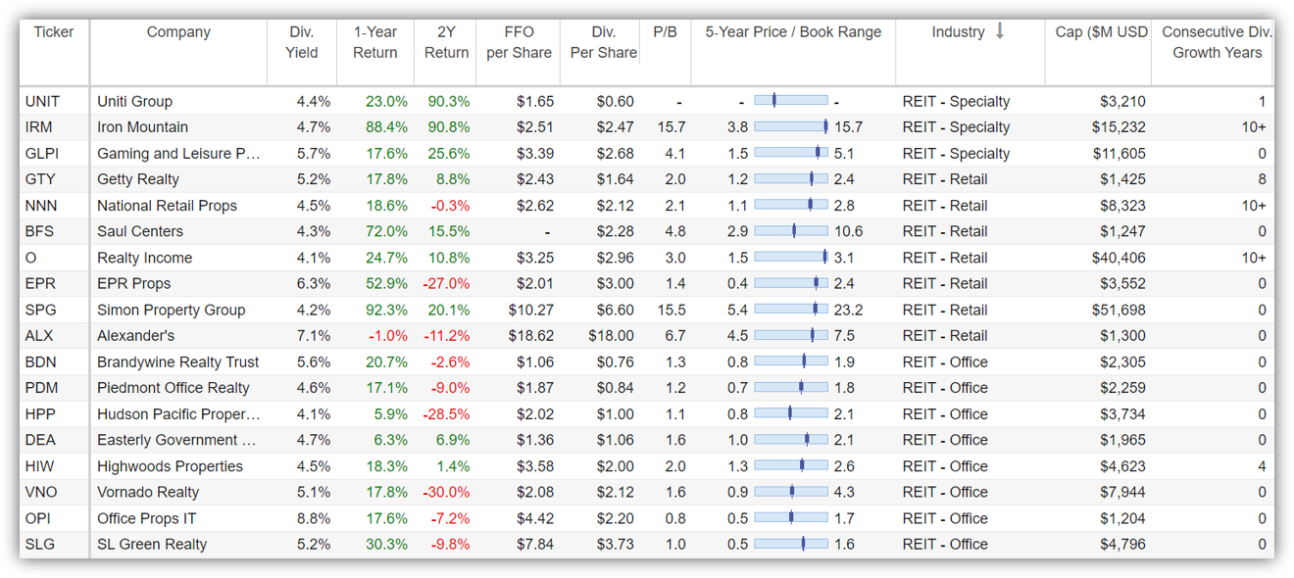Click the P/B column header
The image size is (1294, 578).
pos(665,31)
